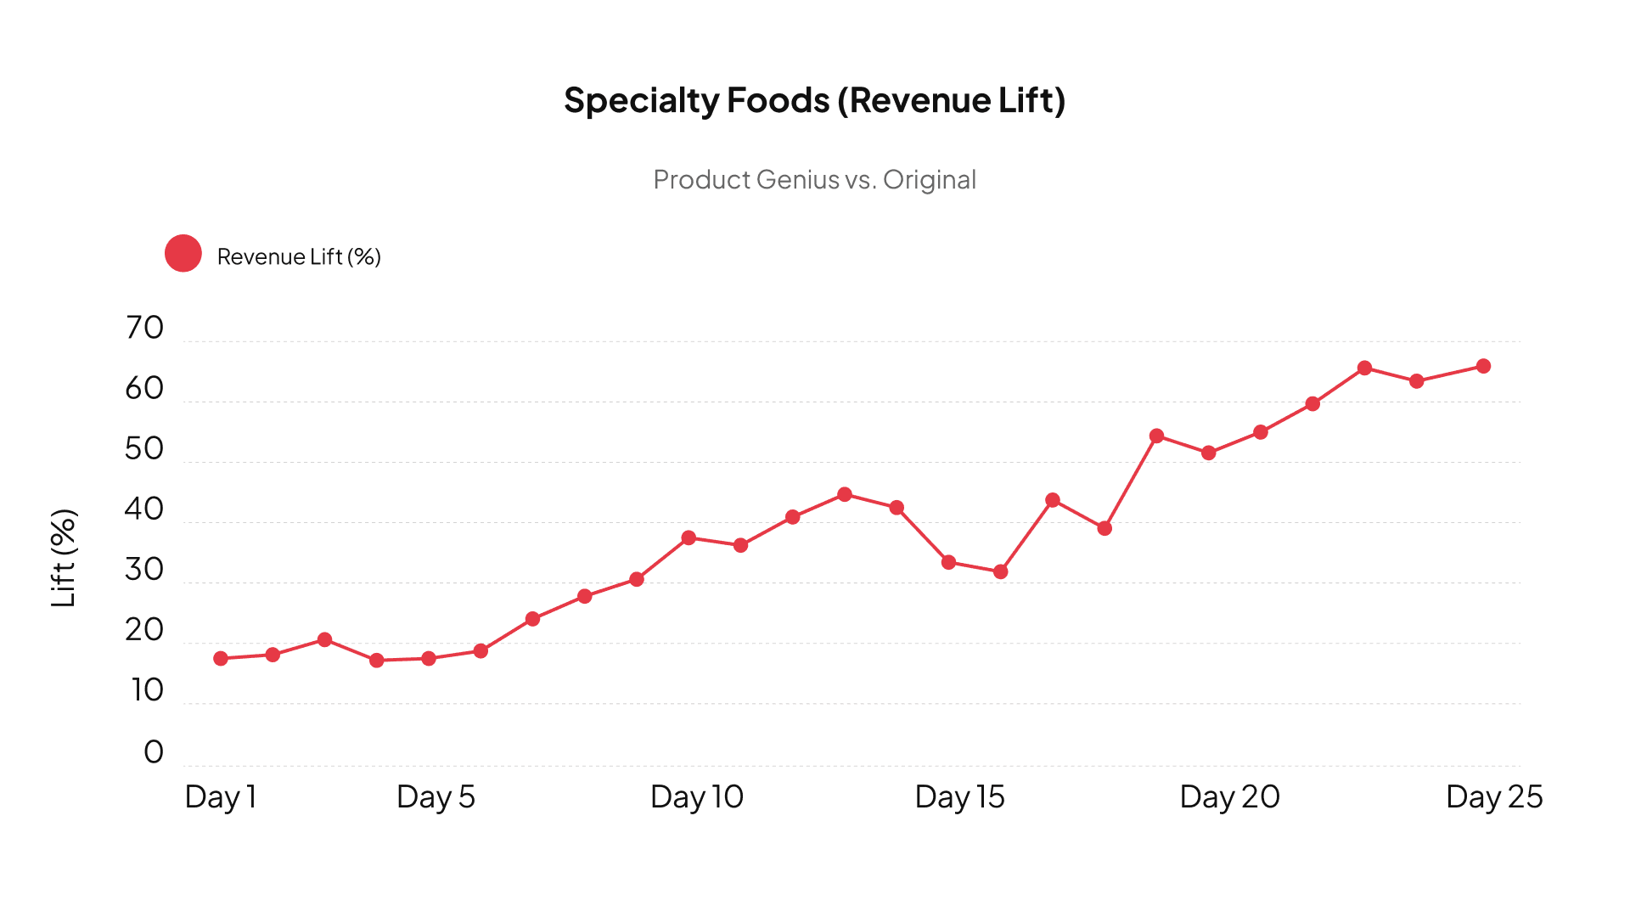Click the Lift (%) y-axis title

[64, 558]
